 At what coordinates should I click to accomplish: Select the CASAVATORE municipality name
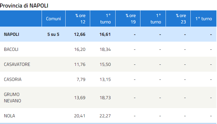[17, 64]
